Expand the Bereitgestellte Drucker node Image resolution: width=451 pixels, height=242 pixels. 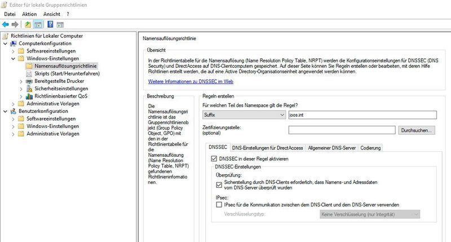(21, 81)
